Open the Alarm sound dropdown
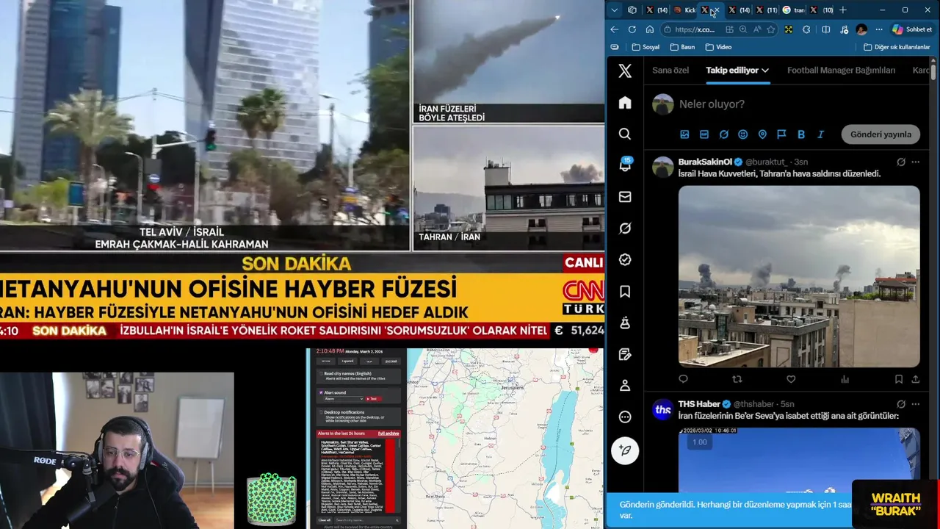 point(343,398)
